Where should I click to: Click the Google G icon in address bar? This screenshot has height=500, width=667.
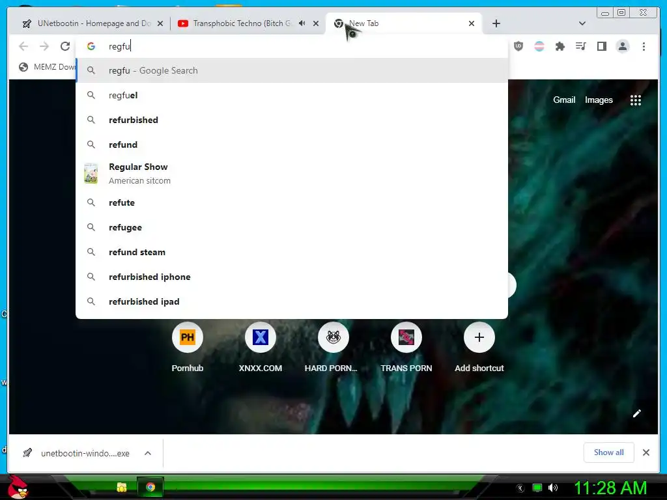(91, 46)
